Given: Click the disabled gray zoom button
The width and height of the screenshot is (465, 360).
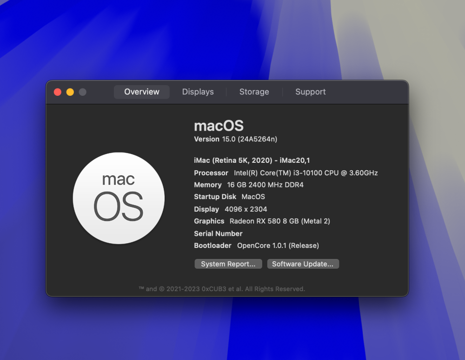Looking at the screenshot, I should [x=82, y=92].
